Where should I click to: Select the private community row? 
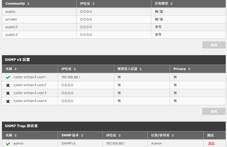[114, 20]
